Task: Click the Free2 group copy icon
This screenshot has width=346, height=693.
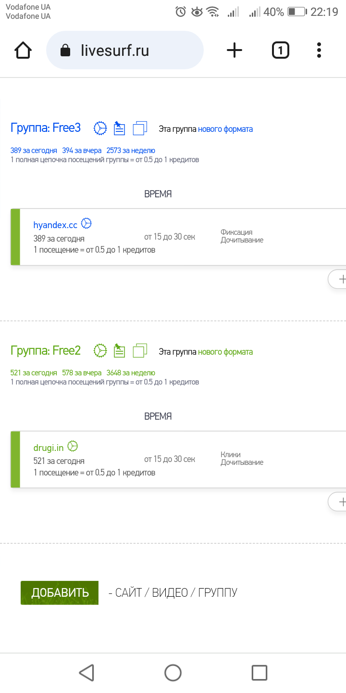Action: [140, 350]
